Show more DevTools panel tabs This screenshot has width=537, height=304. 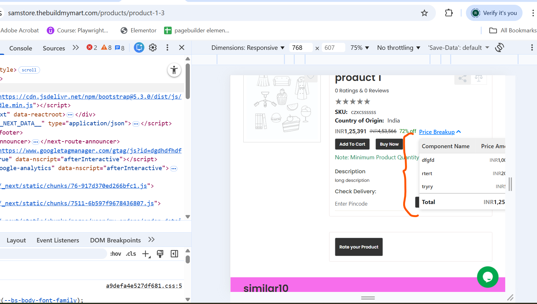pyautogui.click(x=76, y=48)
